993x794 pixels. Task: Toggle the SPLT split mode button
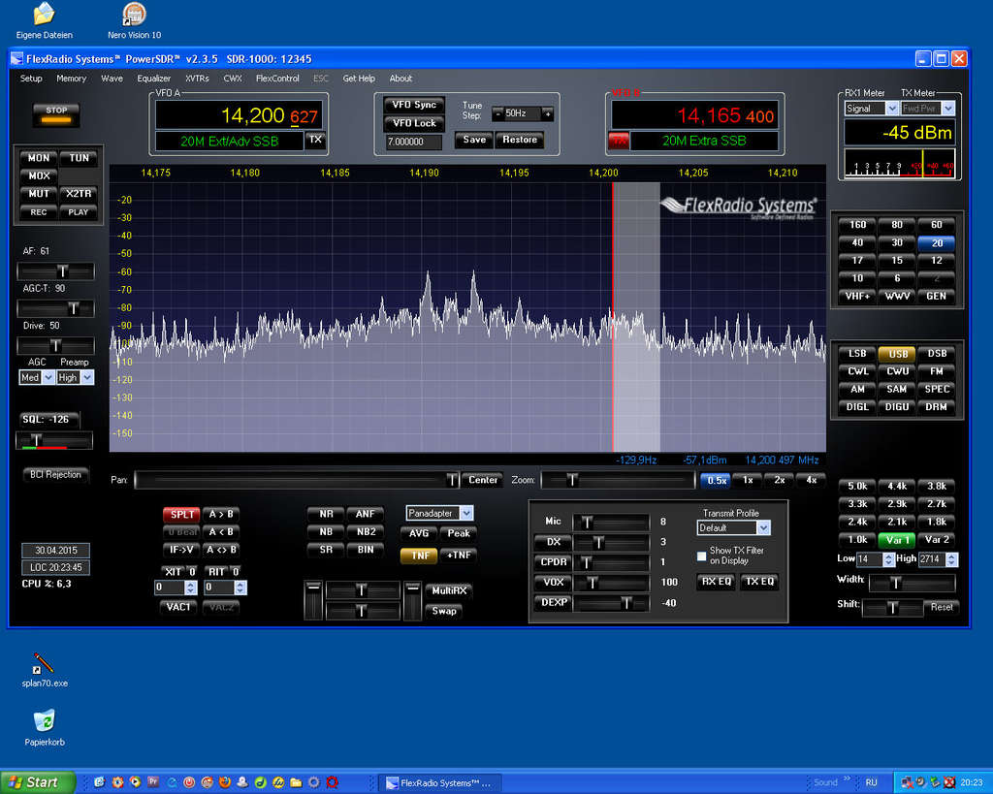180,514
